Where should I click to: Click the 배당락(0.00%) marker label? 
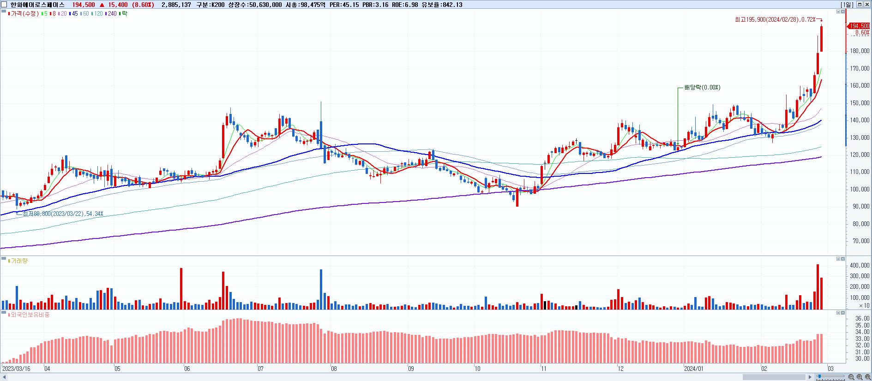(702, 88)
